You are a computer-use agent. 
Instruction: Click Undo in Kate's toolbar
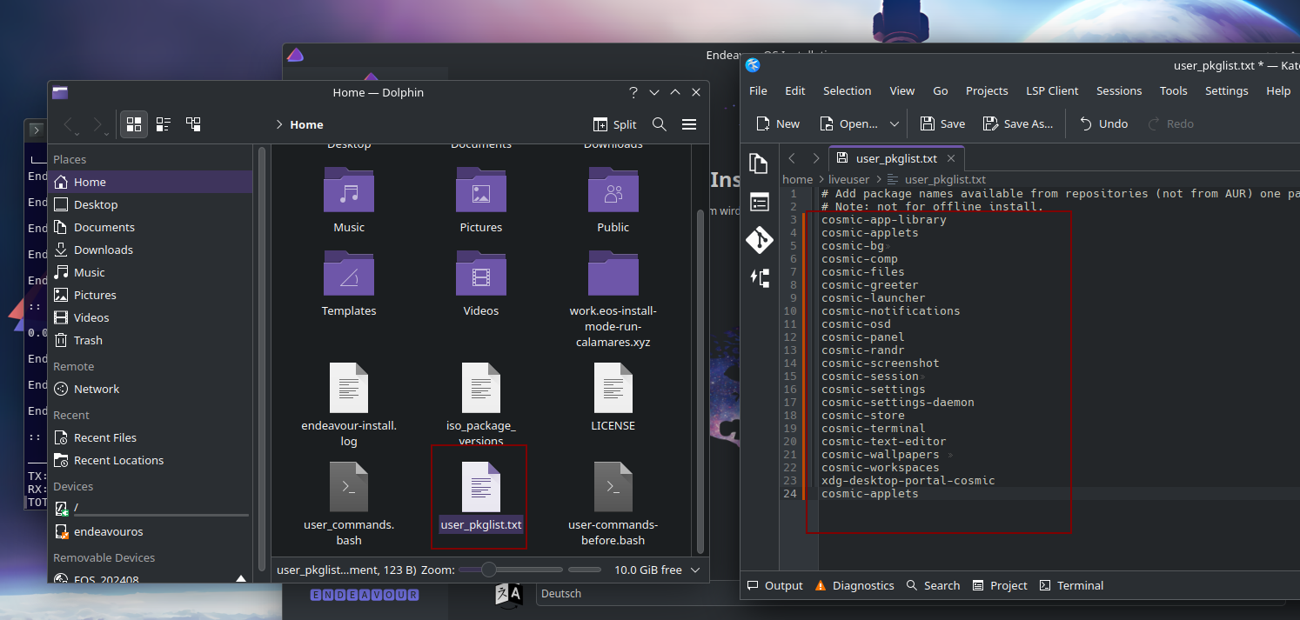[x=1104, y=123]
